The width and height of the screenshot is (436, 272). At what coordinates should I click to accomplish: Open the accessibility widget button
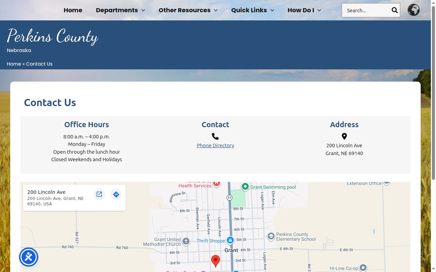click(29, 257)
